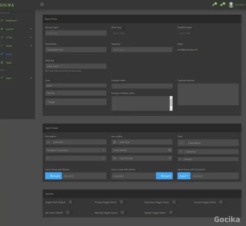Click the John Smith user avatar
The image size is (246, 226).
[x=231, y=5]
